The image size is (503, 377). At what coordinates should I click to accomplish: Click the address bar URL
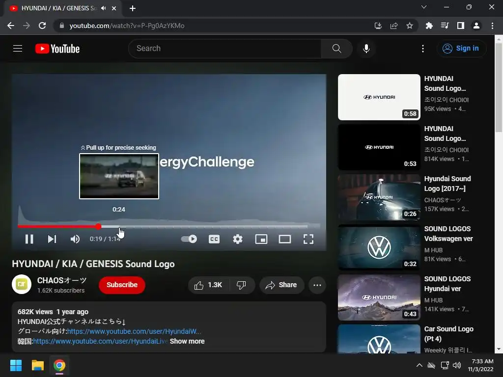click(x=127, y=26)
